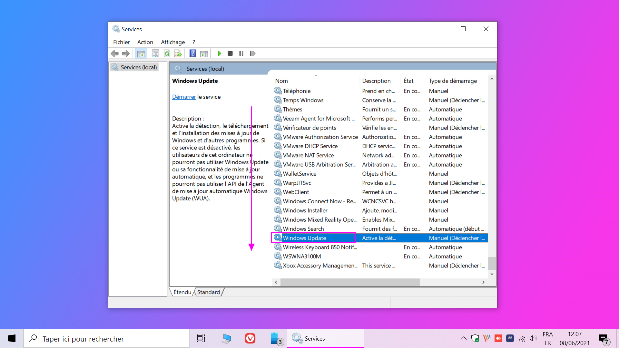This screenshot has height=348, width=619.
Task: Select the WarpJITSvc row
Action: tap(380, 183)
